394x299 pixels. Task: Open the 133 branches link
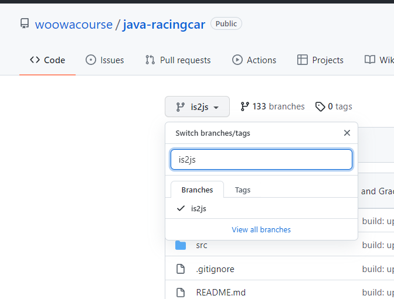(x=273, y=106)
